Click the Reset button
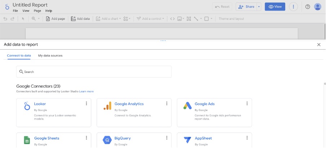 click(x=222, y=6)
